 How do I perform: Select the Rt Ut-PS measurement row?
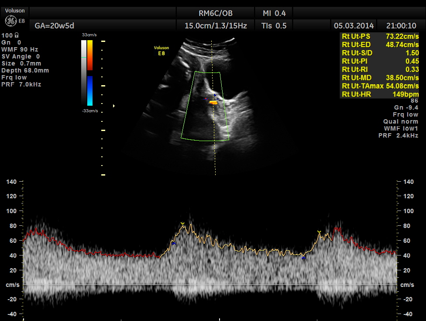(x=380, y=36)
